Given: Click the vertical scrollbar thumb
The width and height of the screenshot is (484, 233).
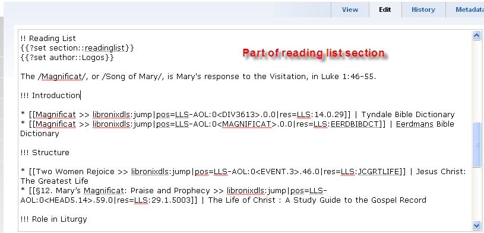Looking at the screenshot, I should coord(477,144).
